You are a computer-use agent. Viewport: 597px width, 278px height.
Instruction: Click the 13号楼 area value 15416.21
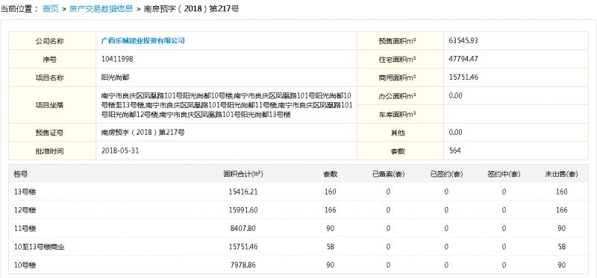[x=243, y=192]
